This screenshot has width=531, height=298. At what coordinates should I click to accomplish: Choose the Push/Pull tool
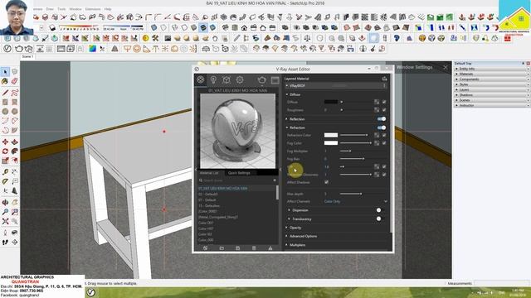15,142
